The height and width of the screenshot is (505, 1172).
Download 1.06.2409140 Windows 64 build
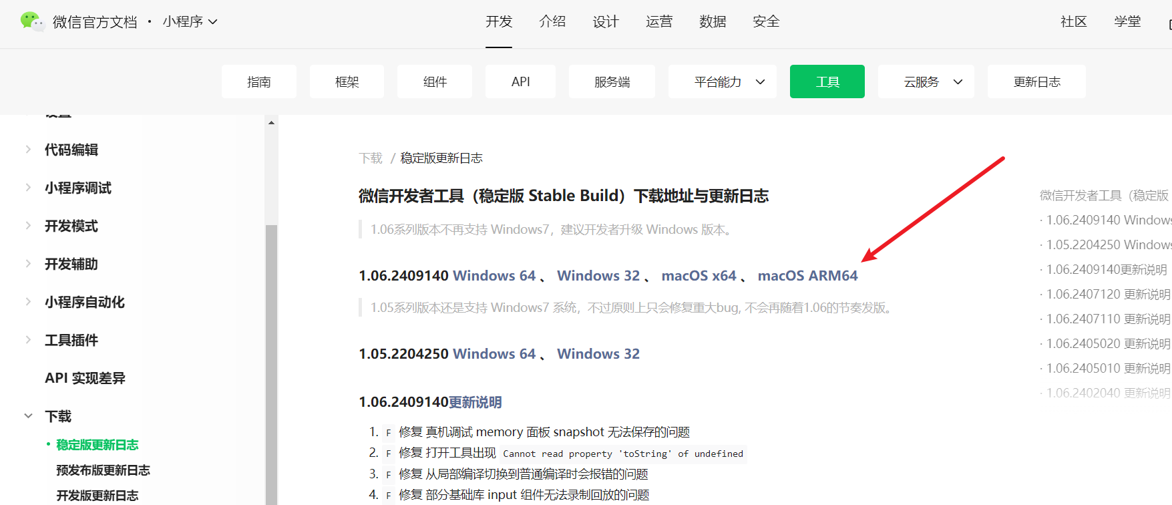(494, 276)
